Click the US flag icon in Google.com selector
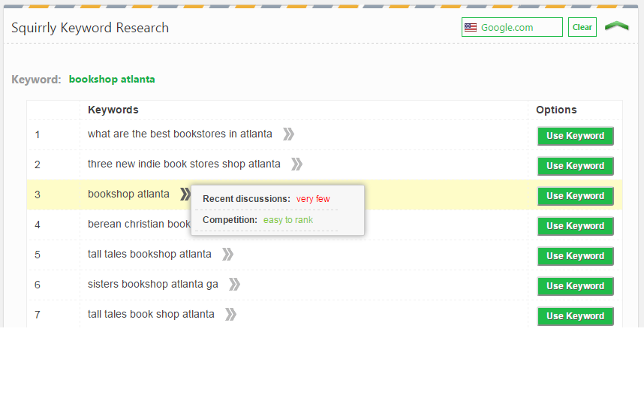The image size is (644, 395). point(471,28)
